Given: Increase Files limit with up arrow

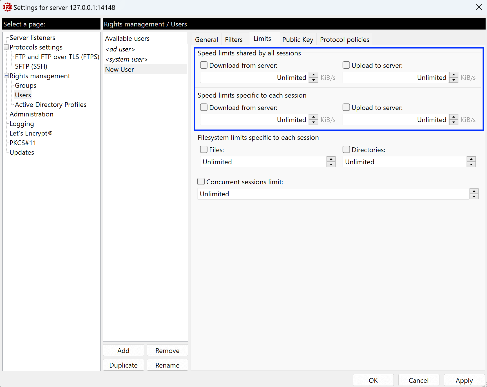Looking at the screenshot, I should click(331, 159).
